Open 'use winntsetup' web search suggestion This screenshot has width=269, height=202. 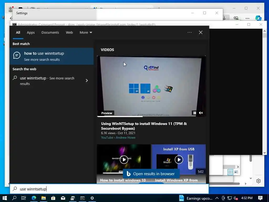(47, 80)
